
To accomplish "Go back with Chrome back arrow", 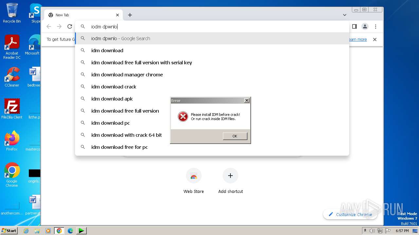I will 49,27.
